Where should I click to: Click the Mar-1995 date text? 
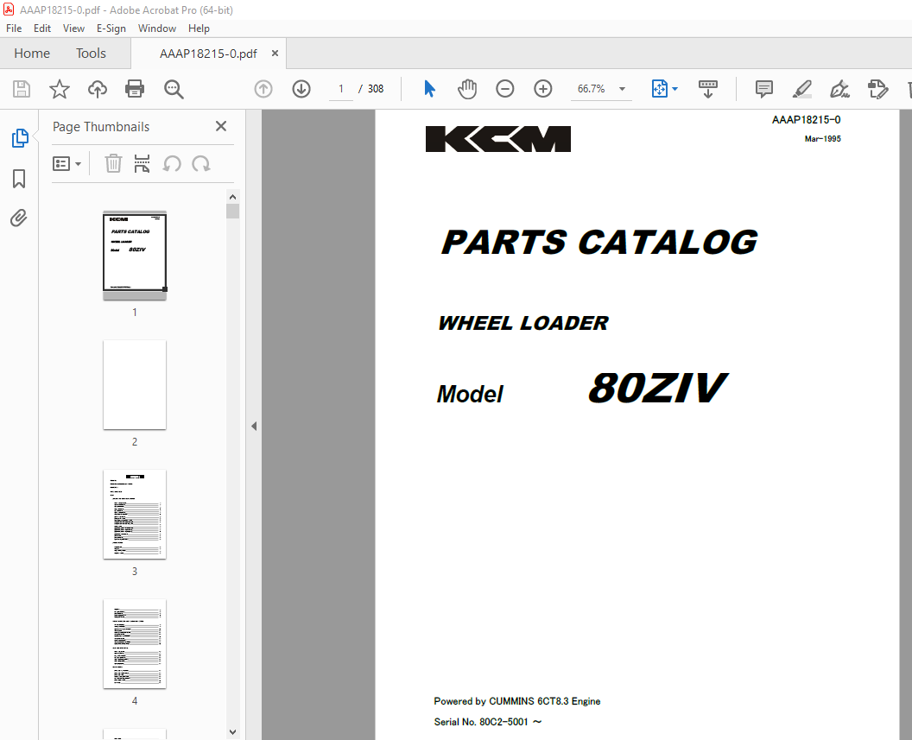[x=822, y=139]
